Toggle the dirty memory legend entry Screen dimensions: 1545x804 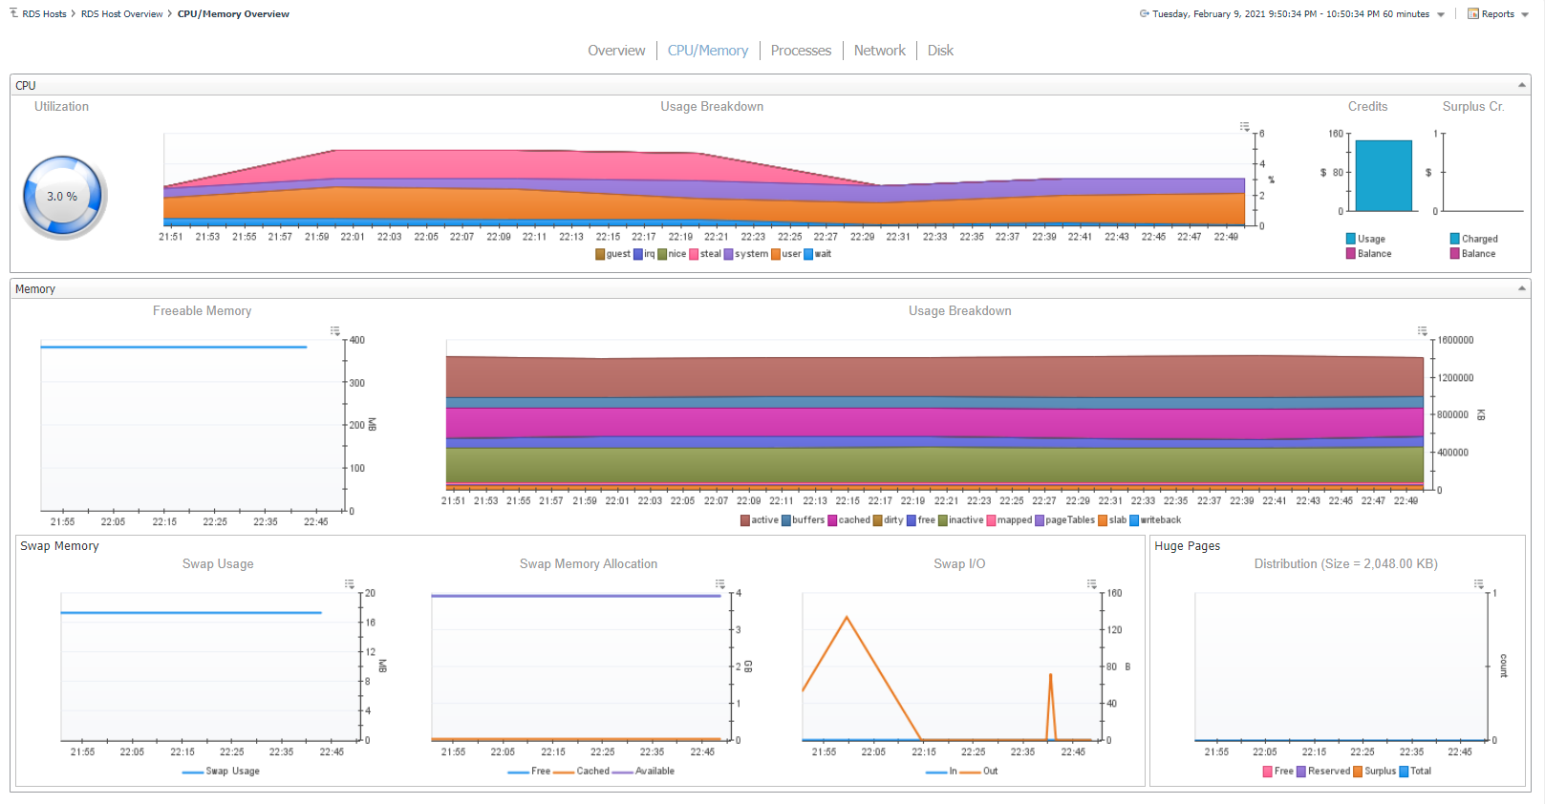(x=888, y=520)
